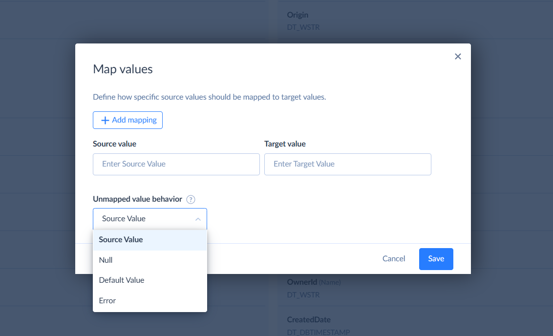Collapse the dropdown using the chevron arrow
The height and width of the screenshot is (336, 553).
click(198, 219)
